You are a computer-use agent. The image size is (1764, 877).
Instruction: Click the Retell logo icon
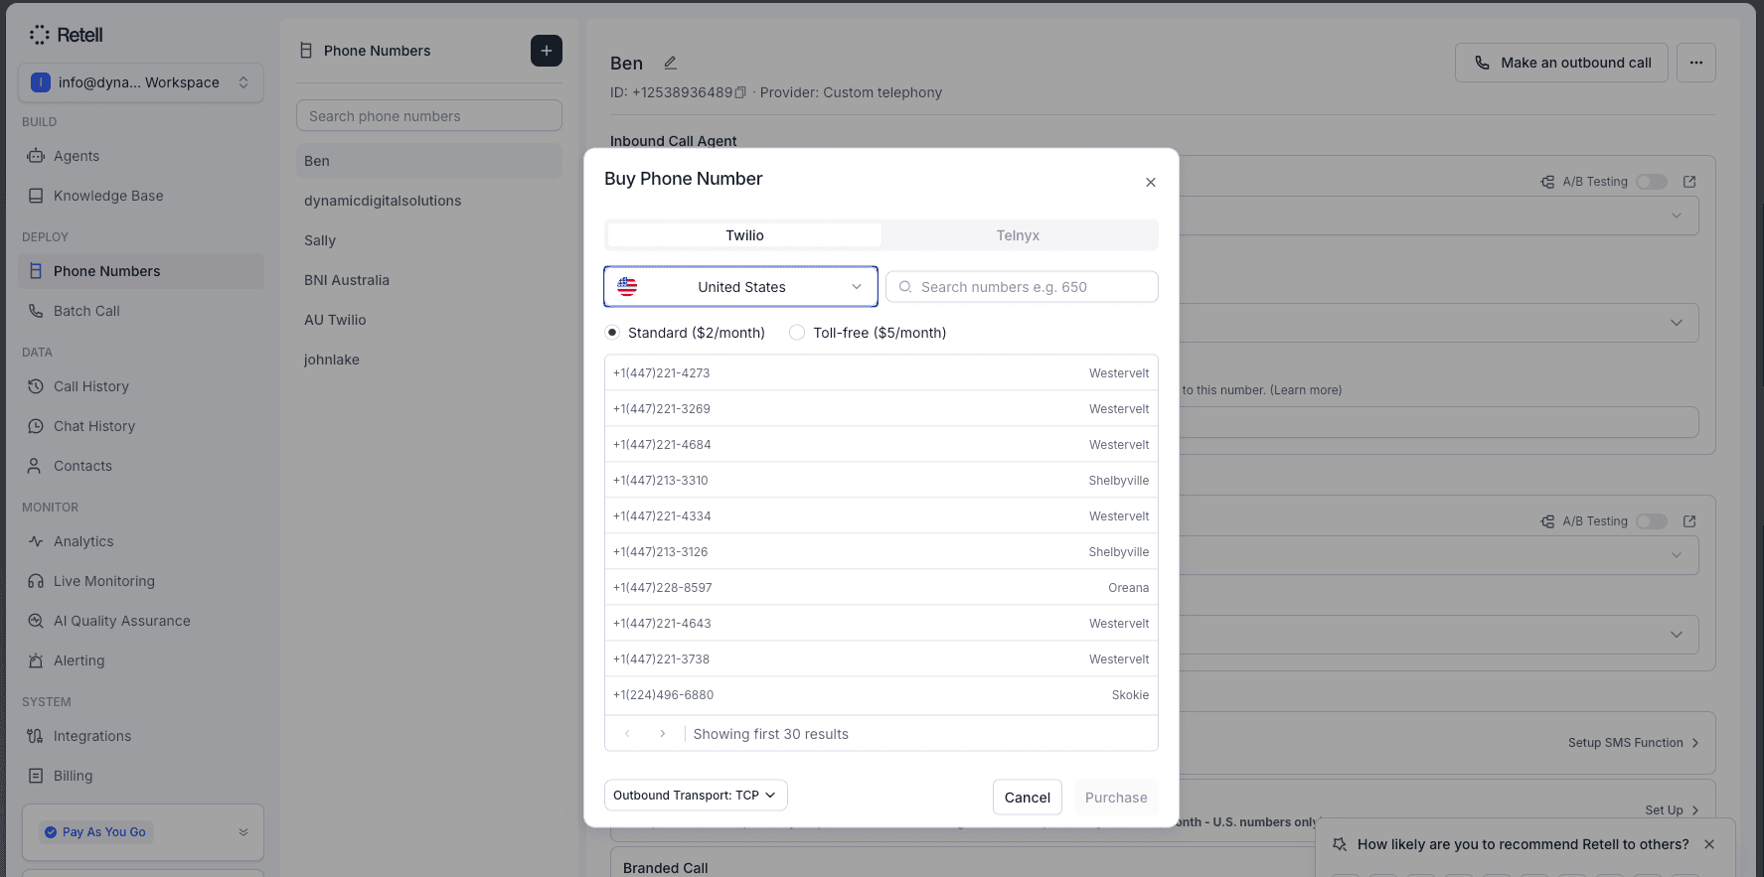click(x=39, y=35)
